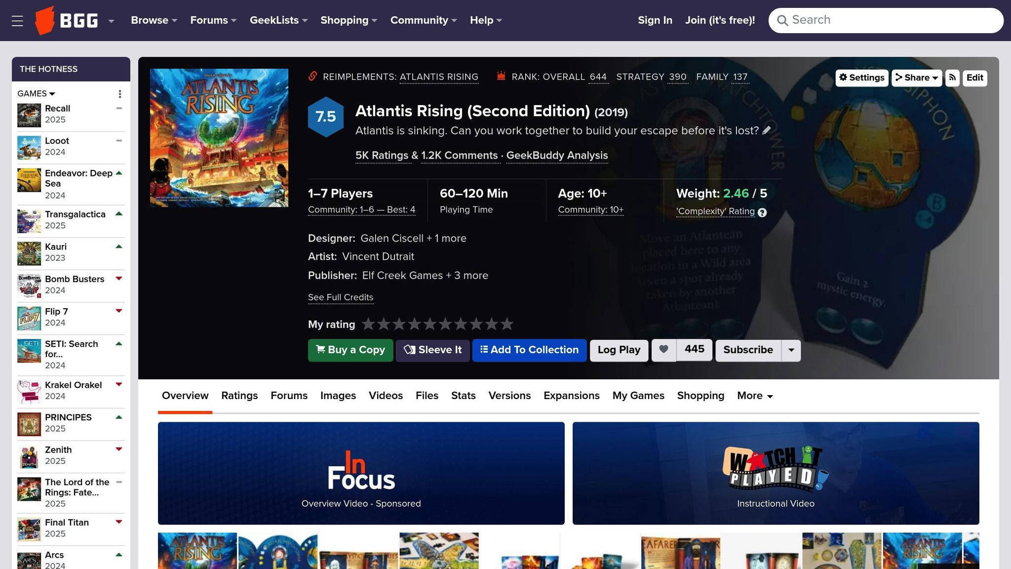Switch to the Stats tab
The image size is (1011, 569).
pos(464,396)
